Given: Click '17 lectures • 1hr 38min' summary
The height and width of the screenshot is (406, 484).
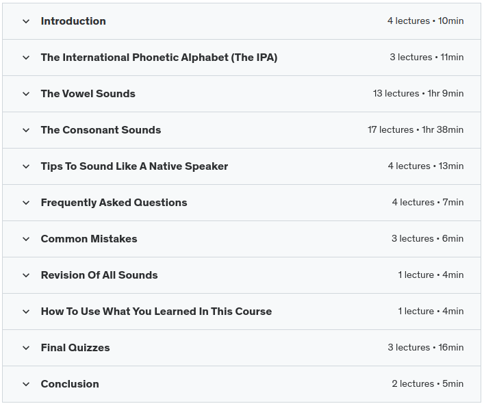Looking at the screenshot, I should tap(416, 130).
